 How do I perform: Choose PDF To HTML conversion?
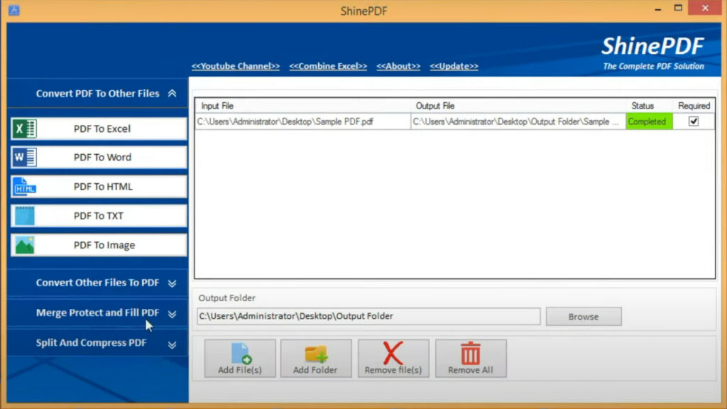99,187
